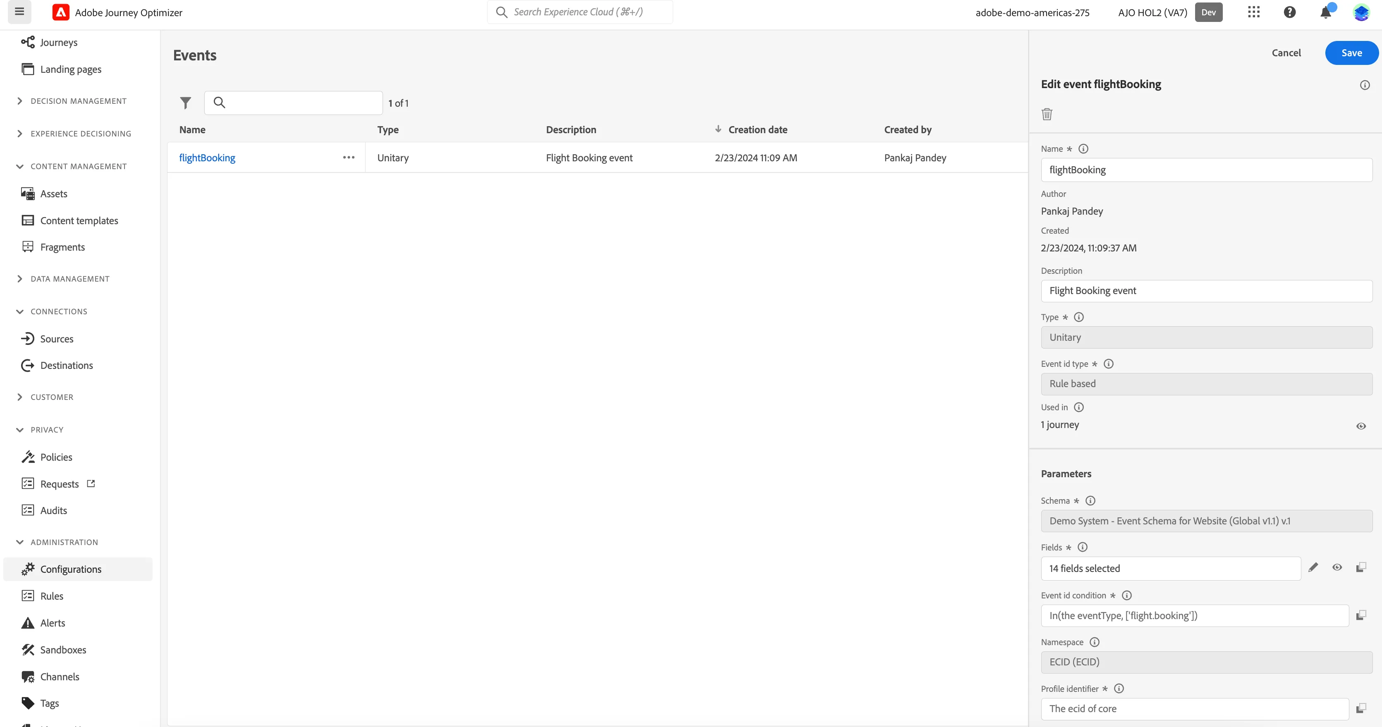This screenshot has width=1382, height=727.
Task: Expand the Data Management section
Action: [70, 278]
